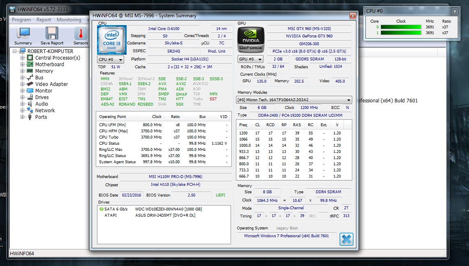
Task: Click the Intel Core i3 logo
Action: pos(111,40)
